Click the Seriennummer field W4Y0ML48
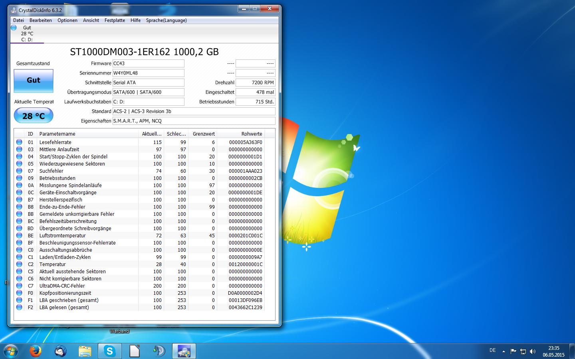 (148, 73)
